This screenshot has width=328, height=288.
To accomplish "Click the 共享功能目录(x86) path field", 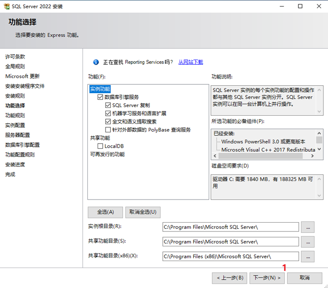I will 230,257.
